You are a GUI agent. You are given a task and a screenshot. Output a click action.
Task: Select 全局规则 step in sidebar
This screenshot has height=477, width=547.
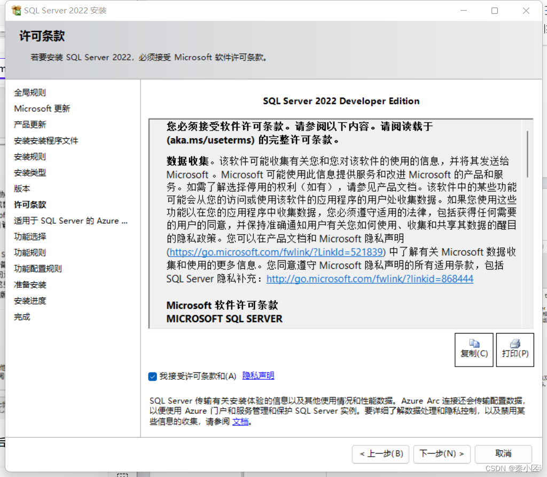pos(30,93)
